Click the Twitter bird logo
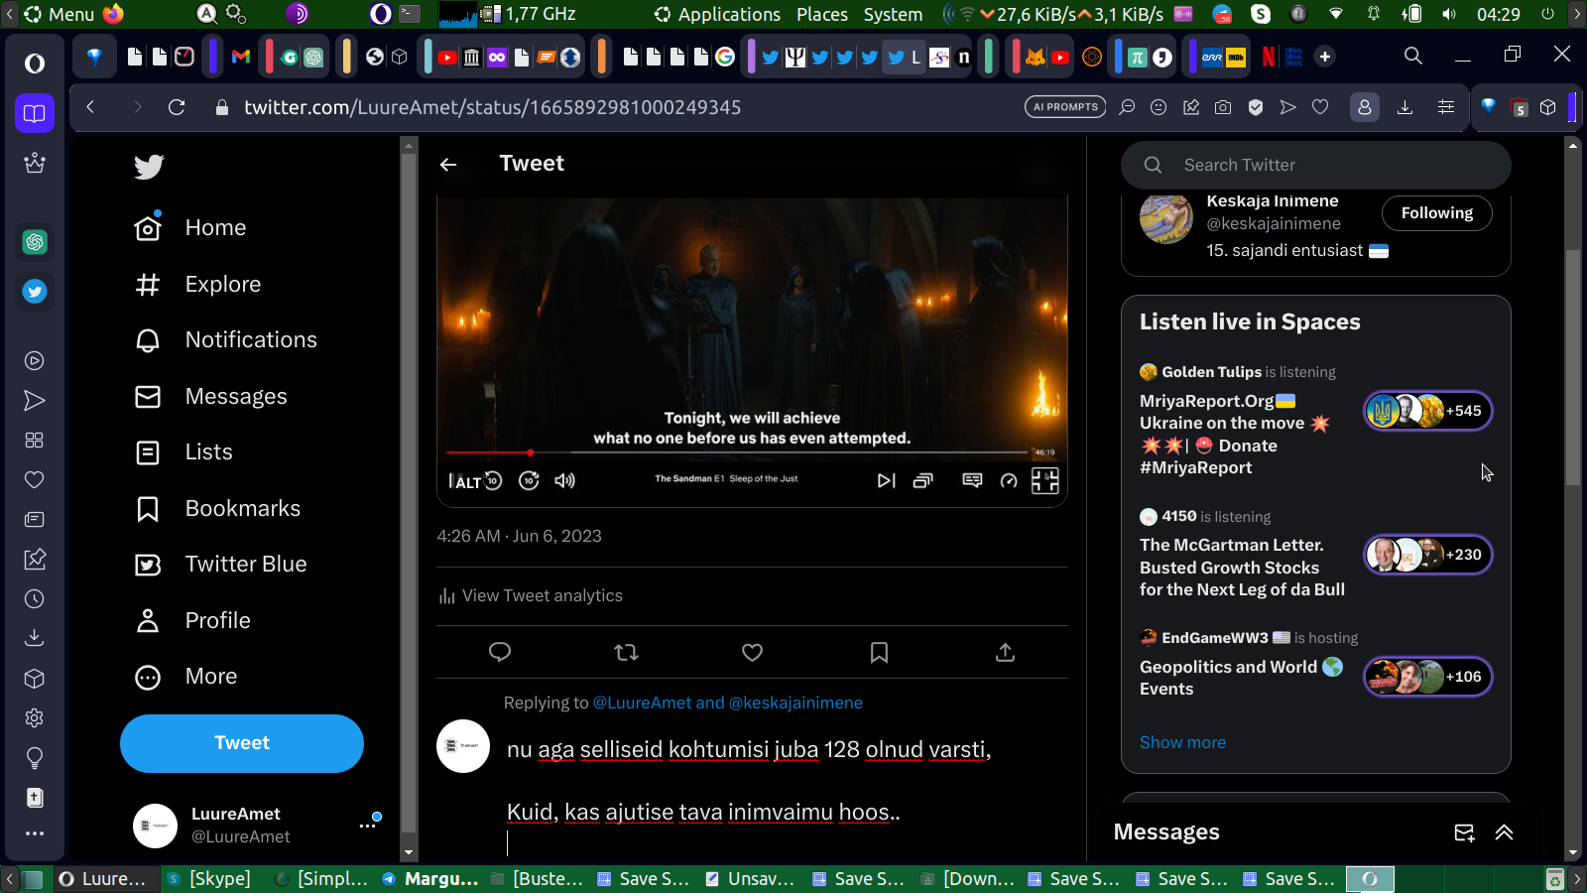The image size is (1587, 893). (x=149, y=167)
